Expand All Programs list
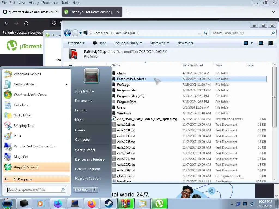This screenshot has height=209, width=279. coord(37,179)
